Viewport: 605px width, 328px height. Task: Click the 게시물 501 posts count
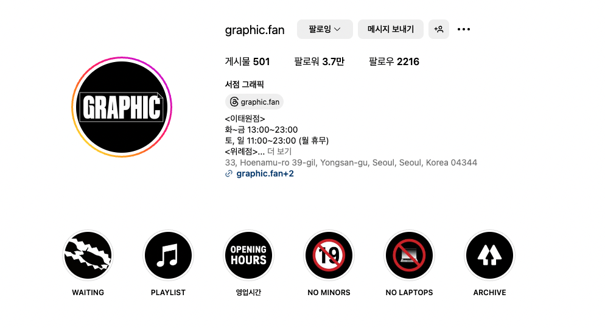pyautogui.click(x=247, y=61)
